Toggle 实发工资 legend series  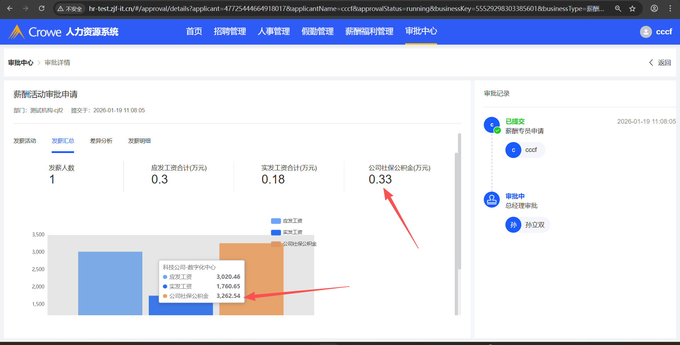287,232
